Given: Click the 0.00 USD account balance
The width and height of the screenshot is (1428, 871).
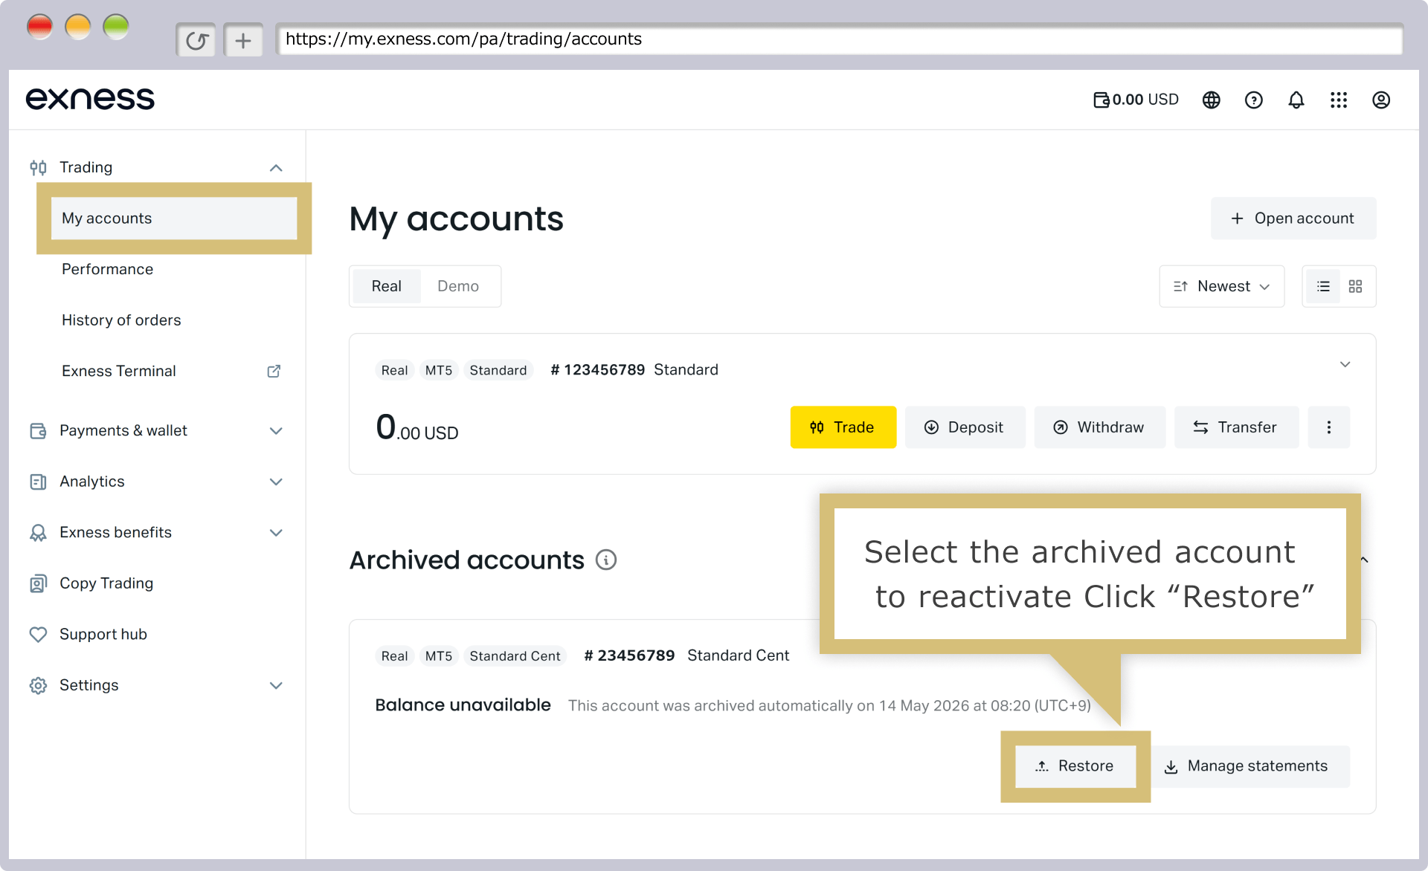Looking at the screenshot, I should click(x=417, y=428).
